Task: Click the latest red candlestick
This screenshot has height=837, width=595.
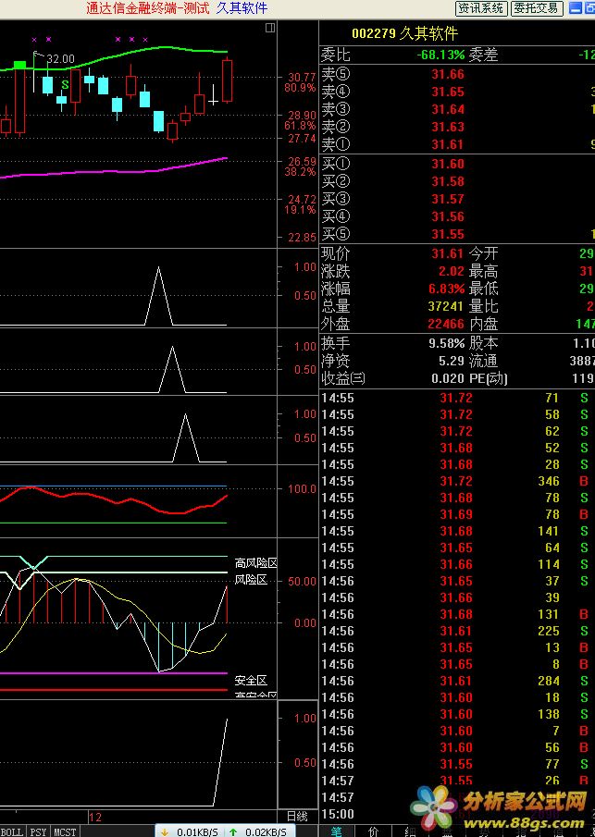Action: click(x=227, y=80)
